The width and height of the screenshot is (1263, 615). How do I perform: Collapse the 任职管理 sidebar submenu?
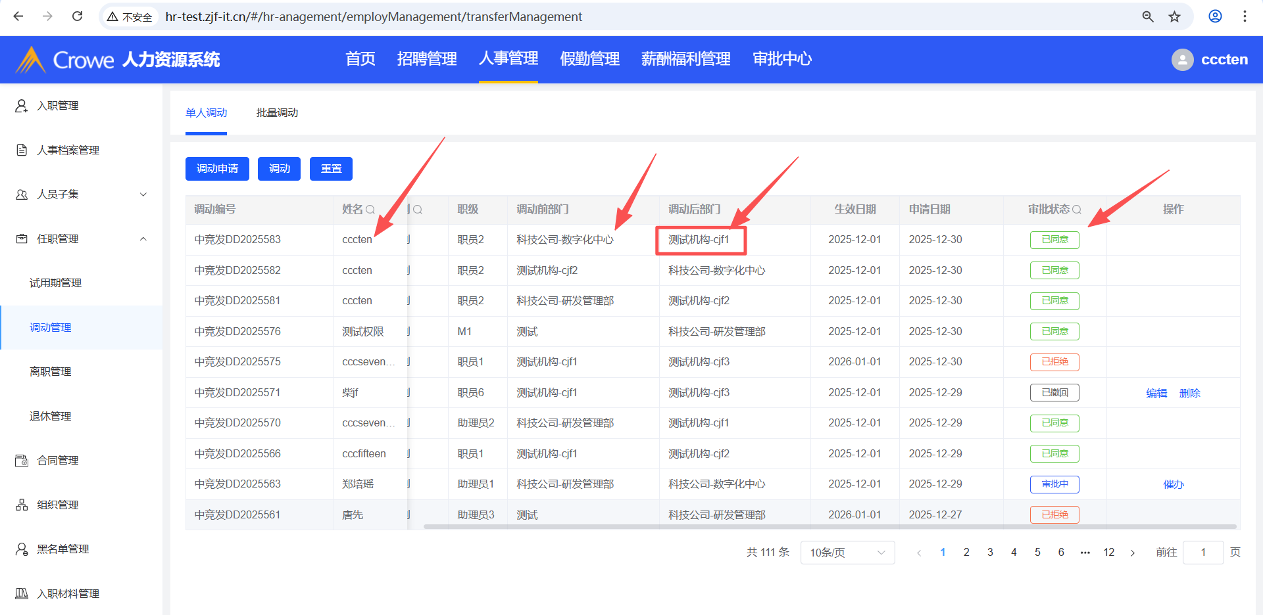(143, 239)
